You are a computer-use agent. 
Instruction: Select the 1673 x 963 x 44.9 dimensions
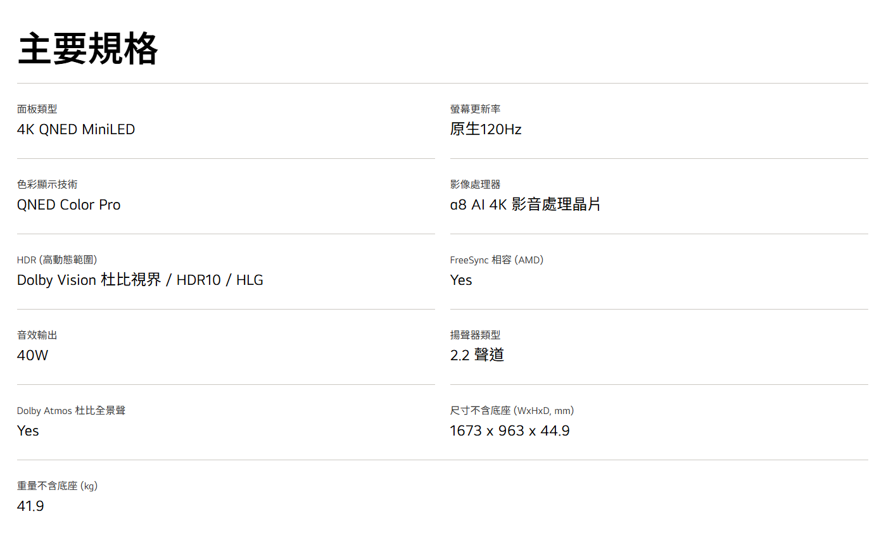pos(510,430)
